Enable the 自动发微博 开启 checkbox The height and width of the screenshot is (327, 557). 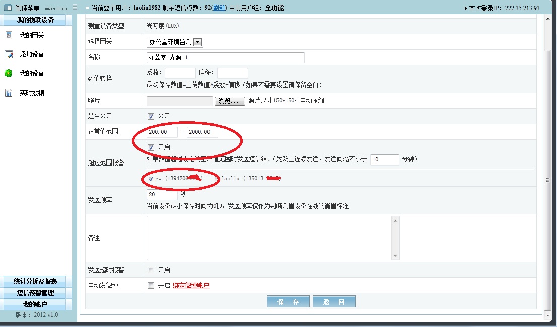tap(151, 286)
